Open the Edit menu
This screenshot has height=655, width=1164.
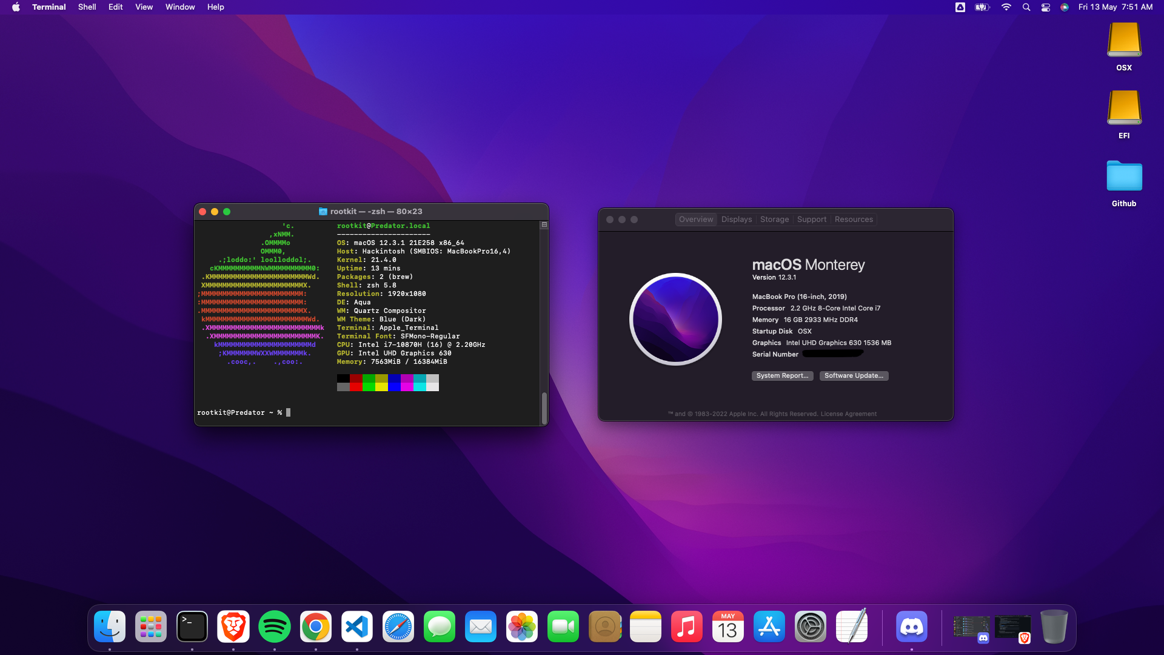(x=115, y=7)
